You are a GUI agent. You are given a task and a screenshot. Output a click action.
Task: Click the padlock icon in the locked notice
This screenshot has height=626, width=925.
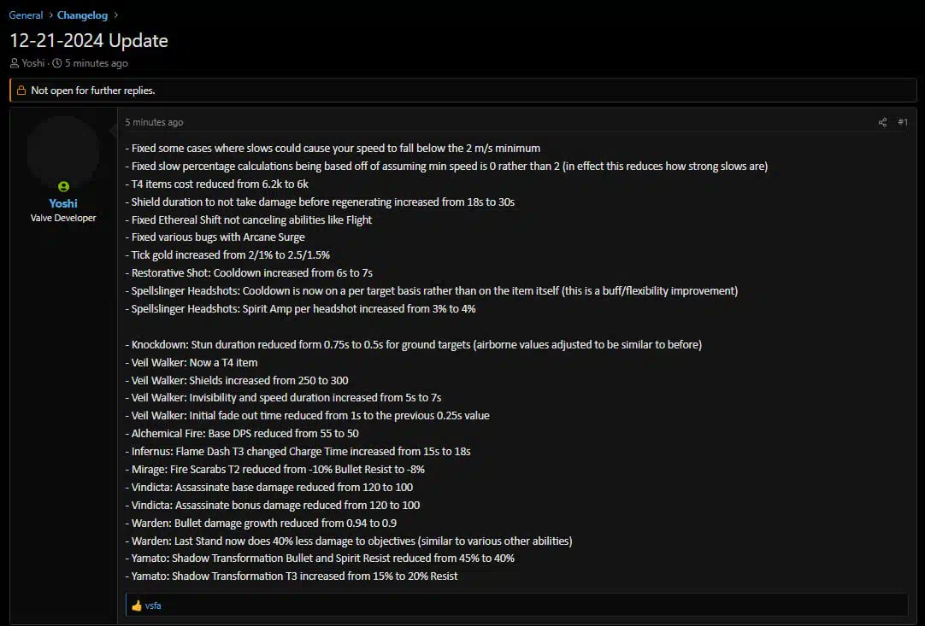point(21,91)
